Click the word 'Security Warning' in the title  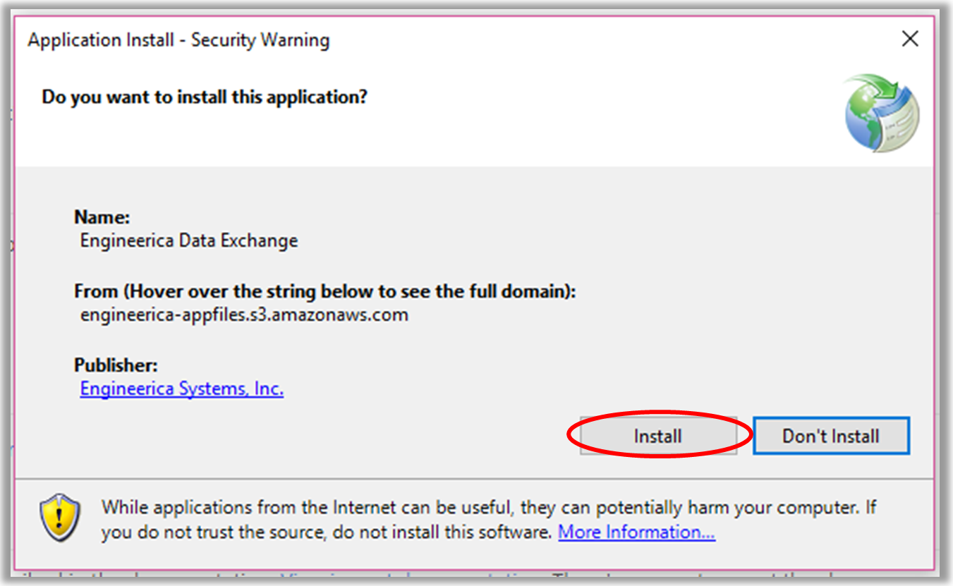coord(260,40)
